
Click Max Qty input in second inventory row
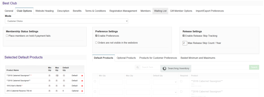pyautogui.click(x=138, y=92)
